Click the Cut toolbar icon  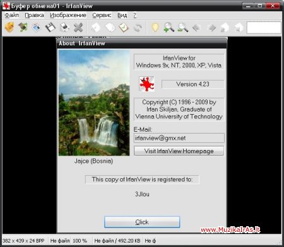click(96, 27)
